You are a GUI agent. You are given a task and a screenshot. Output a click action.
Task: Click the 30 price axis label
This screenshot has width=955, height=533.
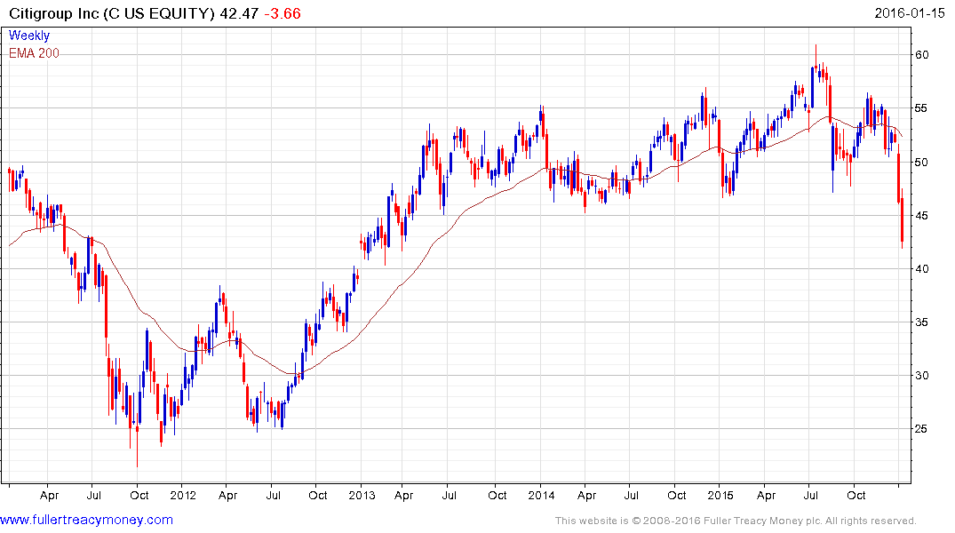[x=922, y=375]
